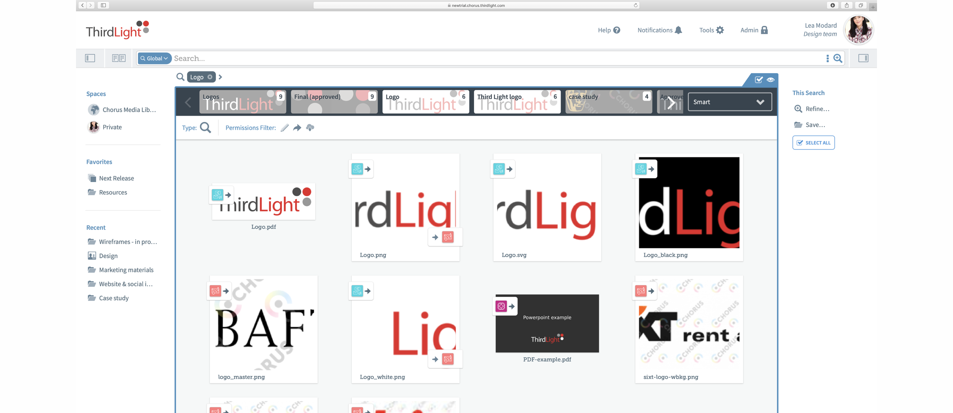Run advanced search magnifier icon
The image size is (953, 413).
(x=837, y=58)
